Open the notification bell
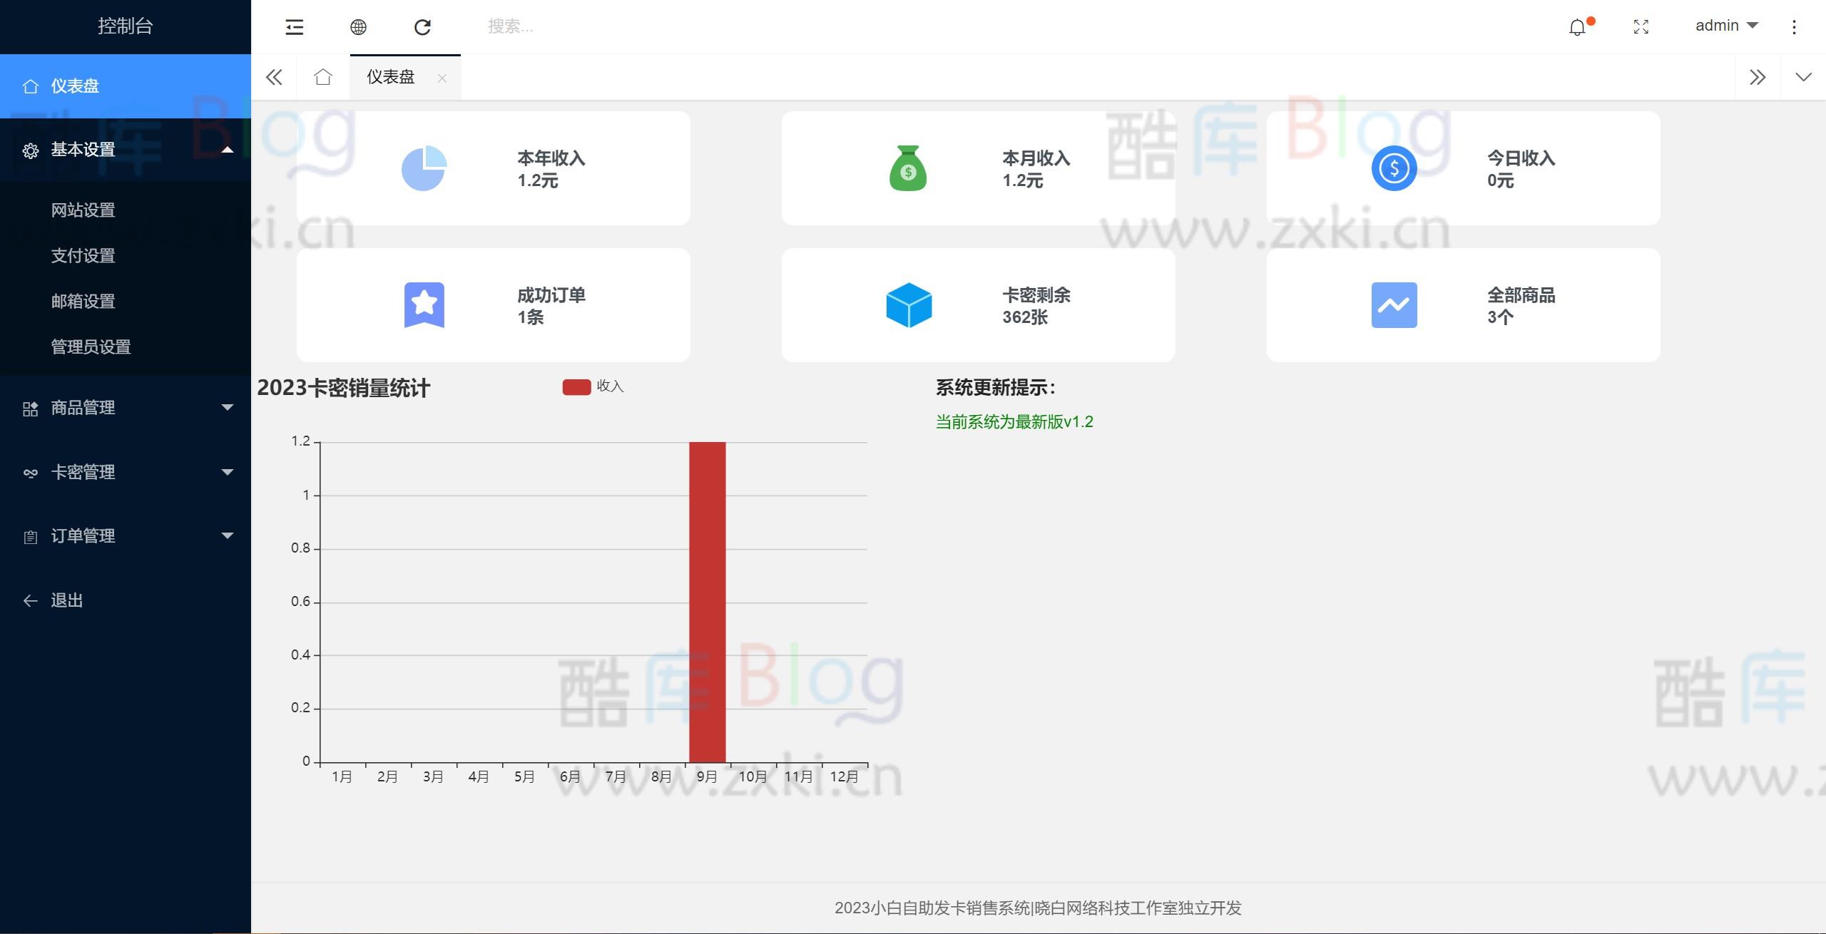Viewport: 1826px width, 934px height. click(x=1577, y=26)
